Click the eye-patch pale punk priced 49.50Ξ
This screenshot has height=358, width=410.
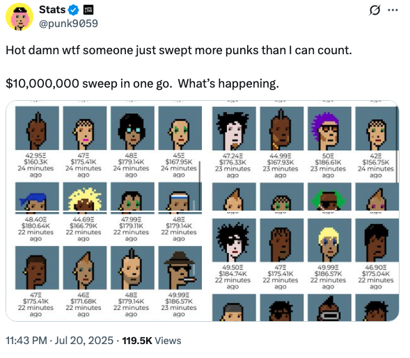click(x=234, y=241)
